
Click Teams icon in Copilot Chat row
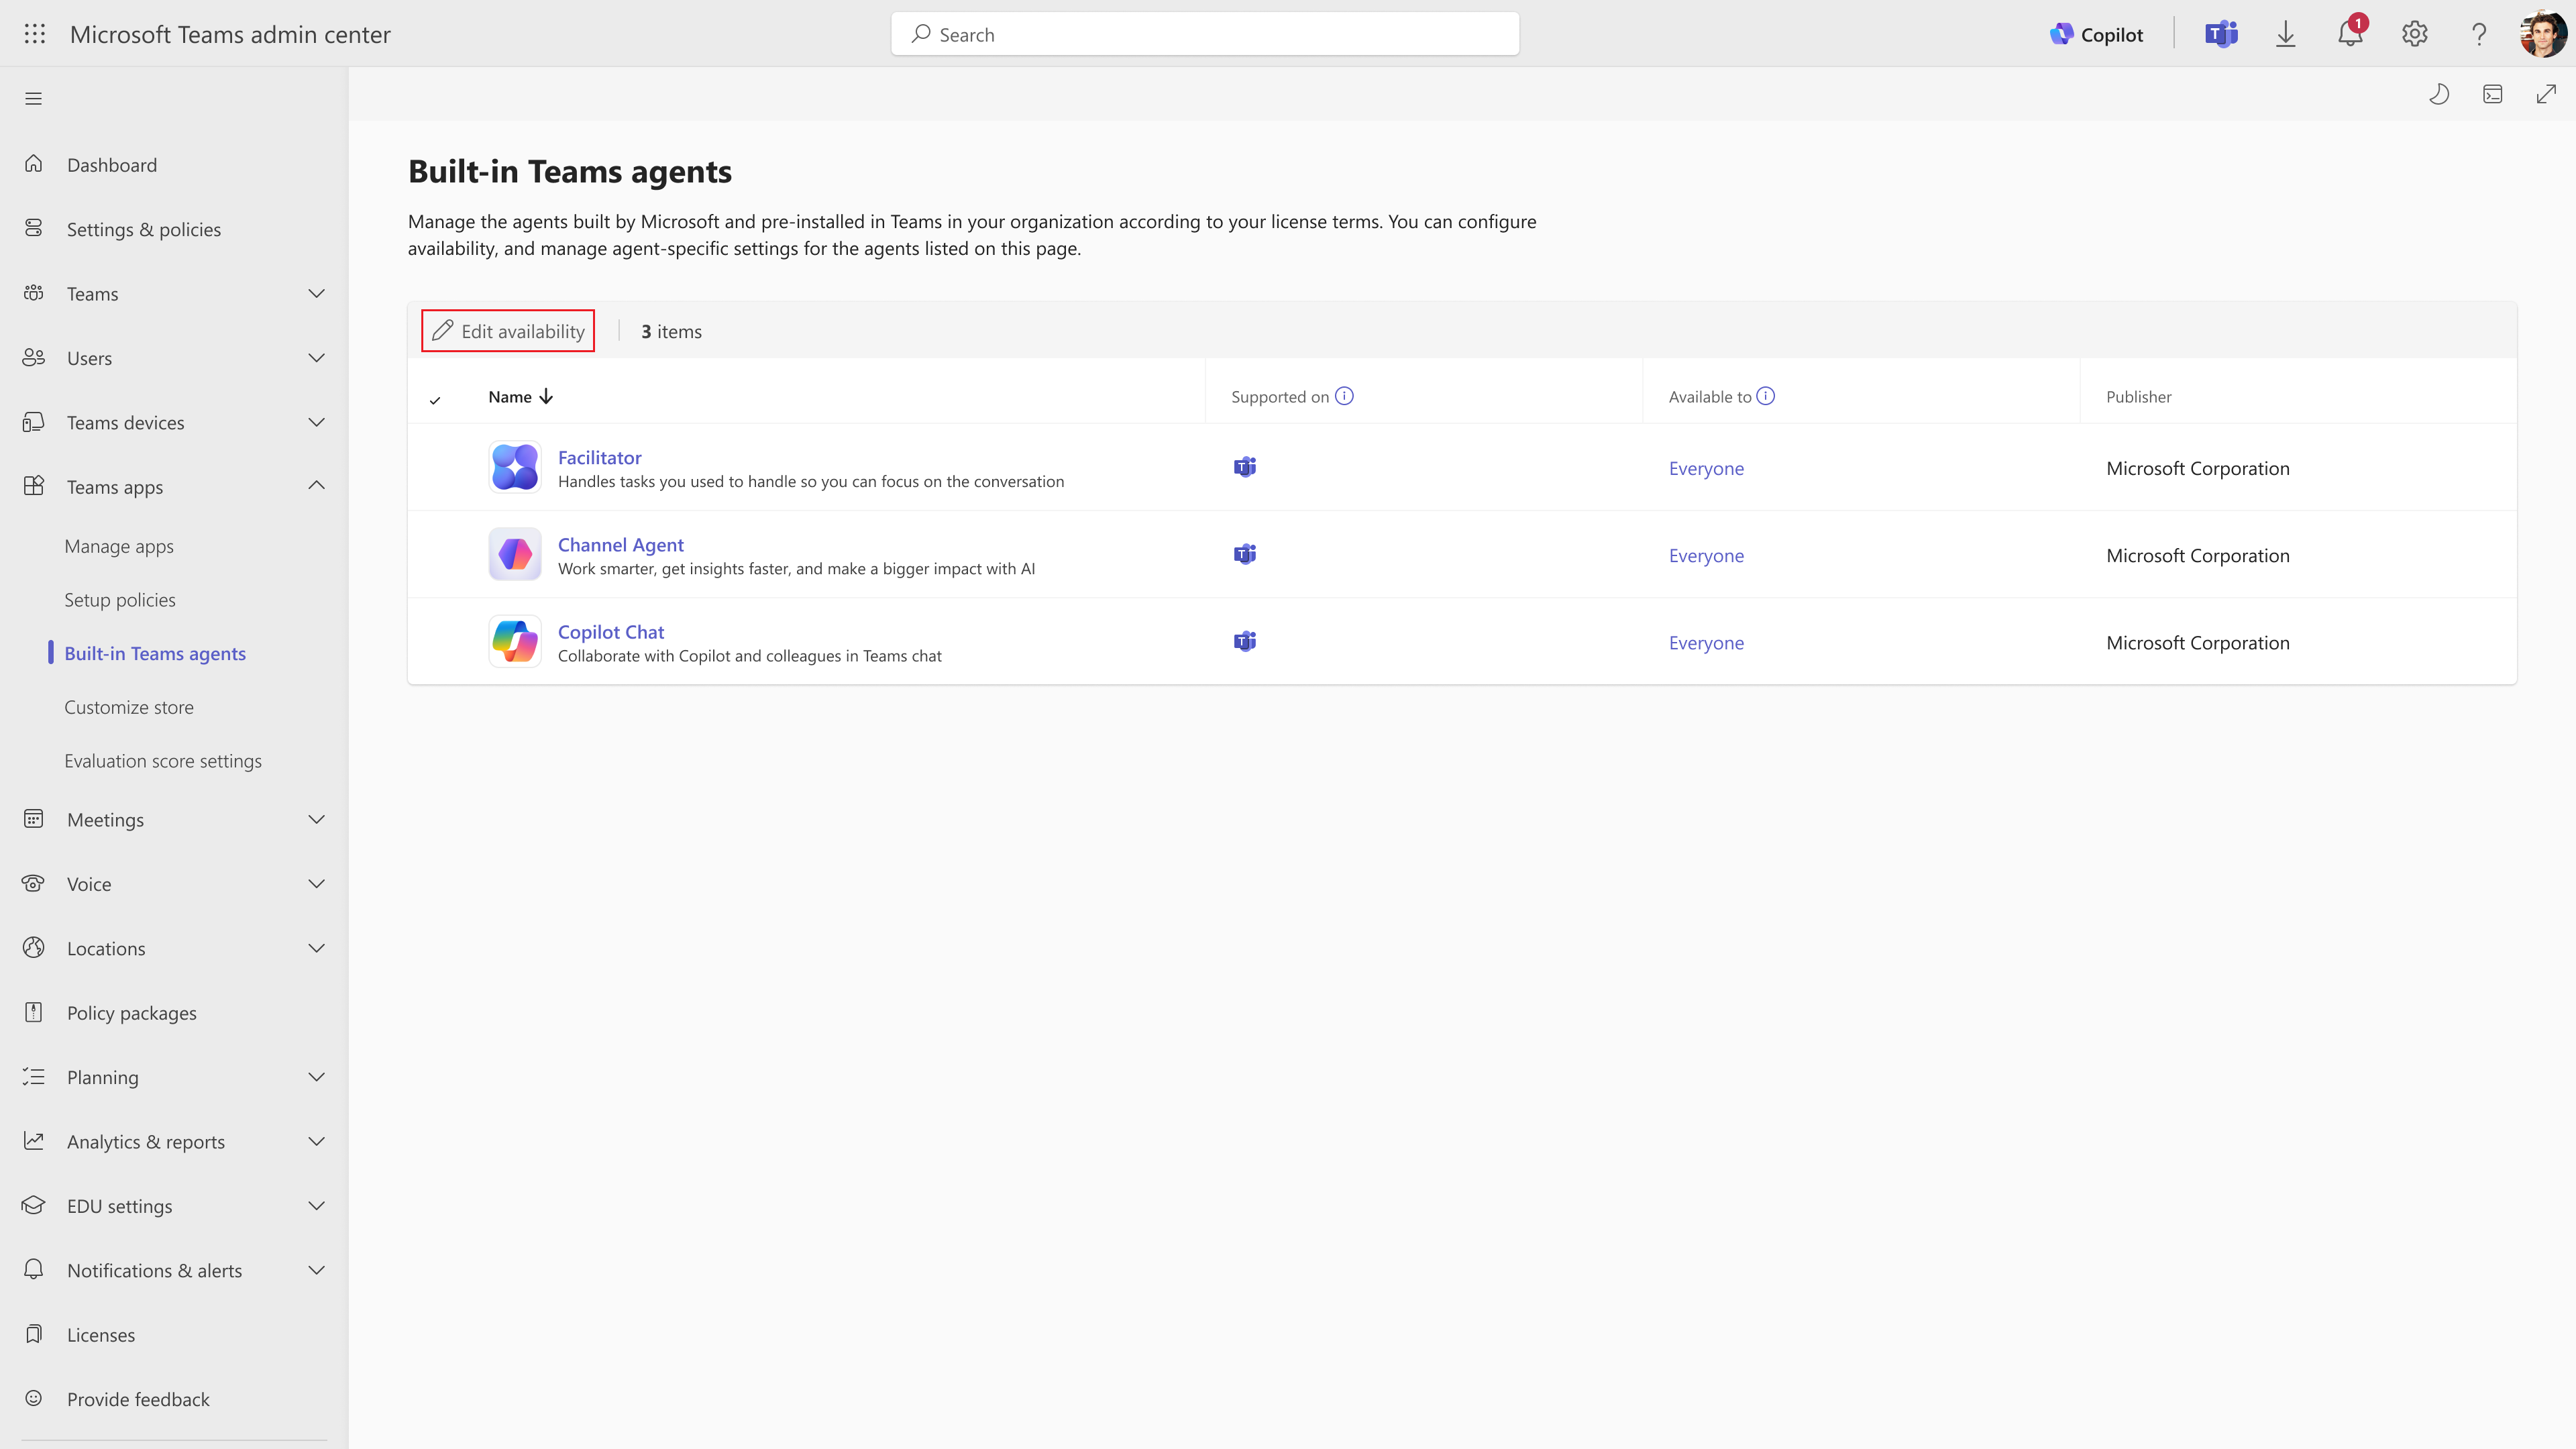[1245, 641]
